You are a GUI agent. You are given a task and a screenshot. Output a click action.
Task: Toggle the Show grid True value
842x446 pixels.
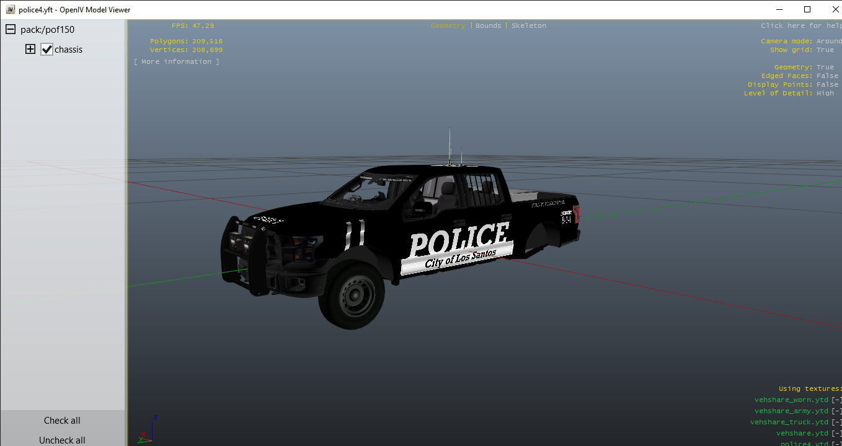[825, 50]
